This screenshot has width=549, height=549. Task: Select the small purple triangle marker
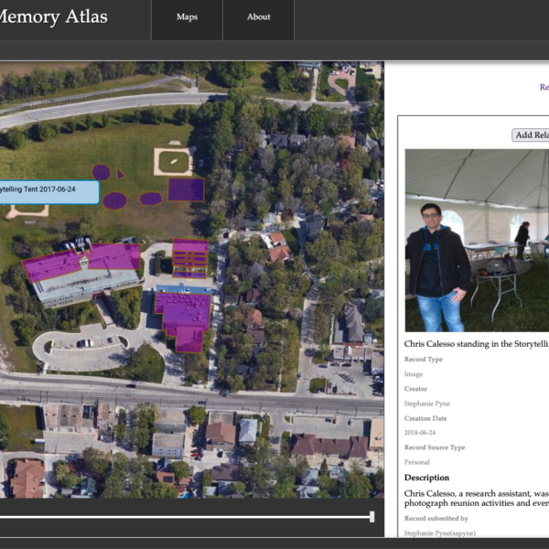coord(120,173)
